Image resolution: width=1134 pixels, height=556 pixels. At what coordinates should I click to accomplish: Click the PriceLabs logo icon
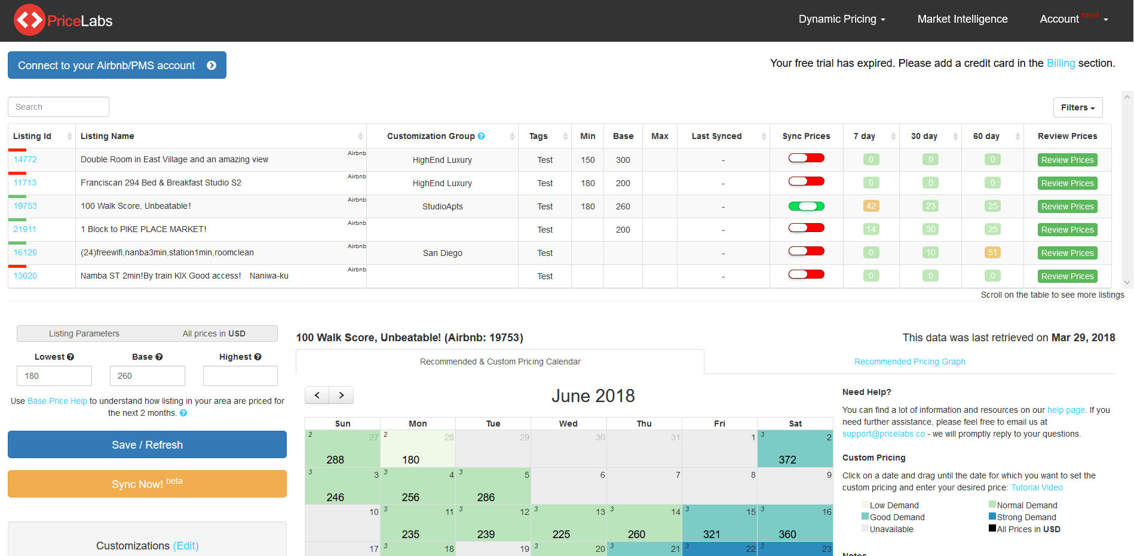click(29, 20)
